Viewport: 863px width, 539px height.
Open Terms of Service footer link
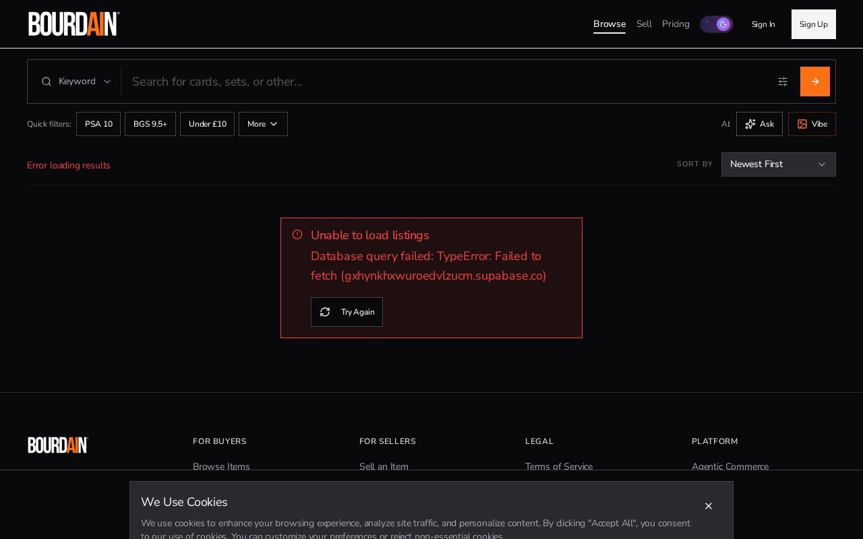click(559, 466)
